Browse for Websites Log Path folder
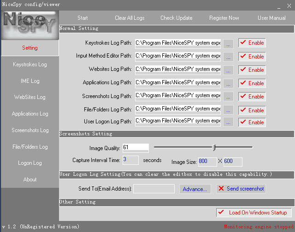 [228, 70]
